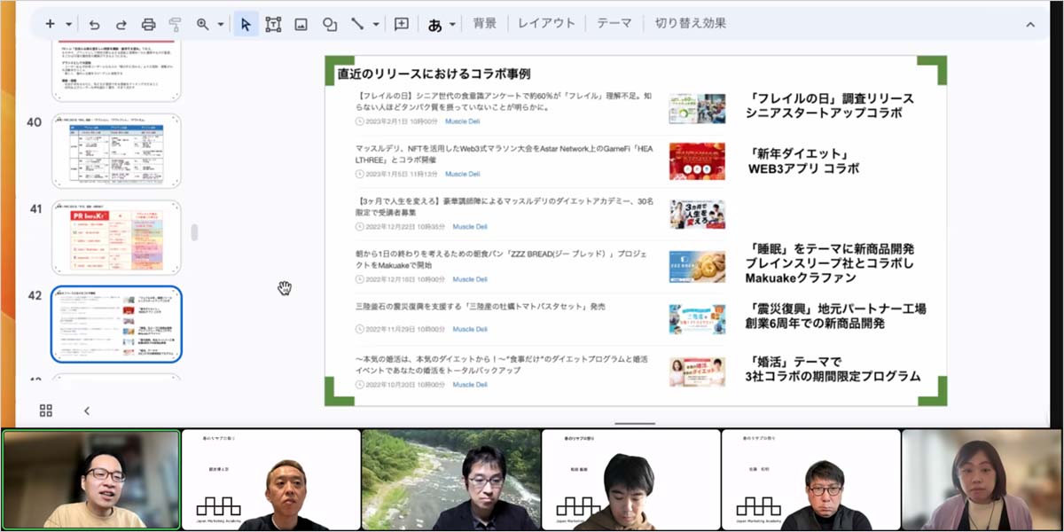
Task: Select slide 41 thumbnail in filmstrip
Action: pyautogui.click(x=116, y=238)
